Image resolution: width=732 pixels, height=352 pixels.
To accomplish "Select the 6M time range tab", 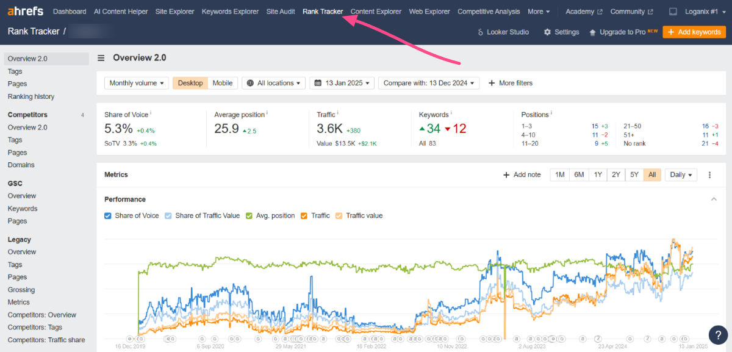I will pyautogui.click(x=578, y=174).
